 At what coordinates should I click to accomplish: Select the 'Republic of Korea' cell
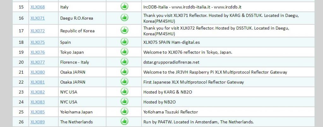[x=82, y=31]
